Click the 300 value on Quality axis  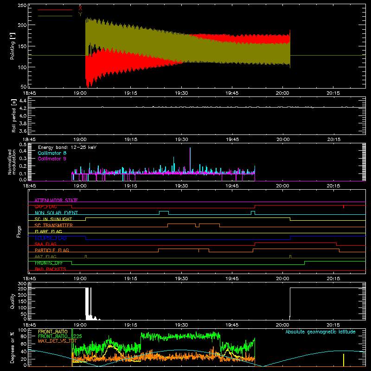coord(22,284)
